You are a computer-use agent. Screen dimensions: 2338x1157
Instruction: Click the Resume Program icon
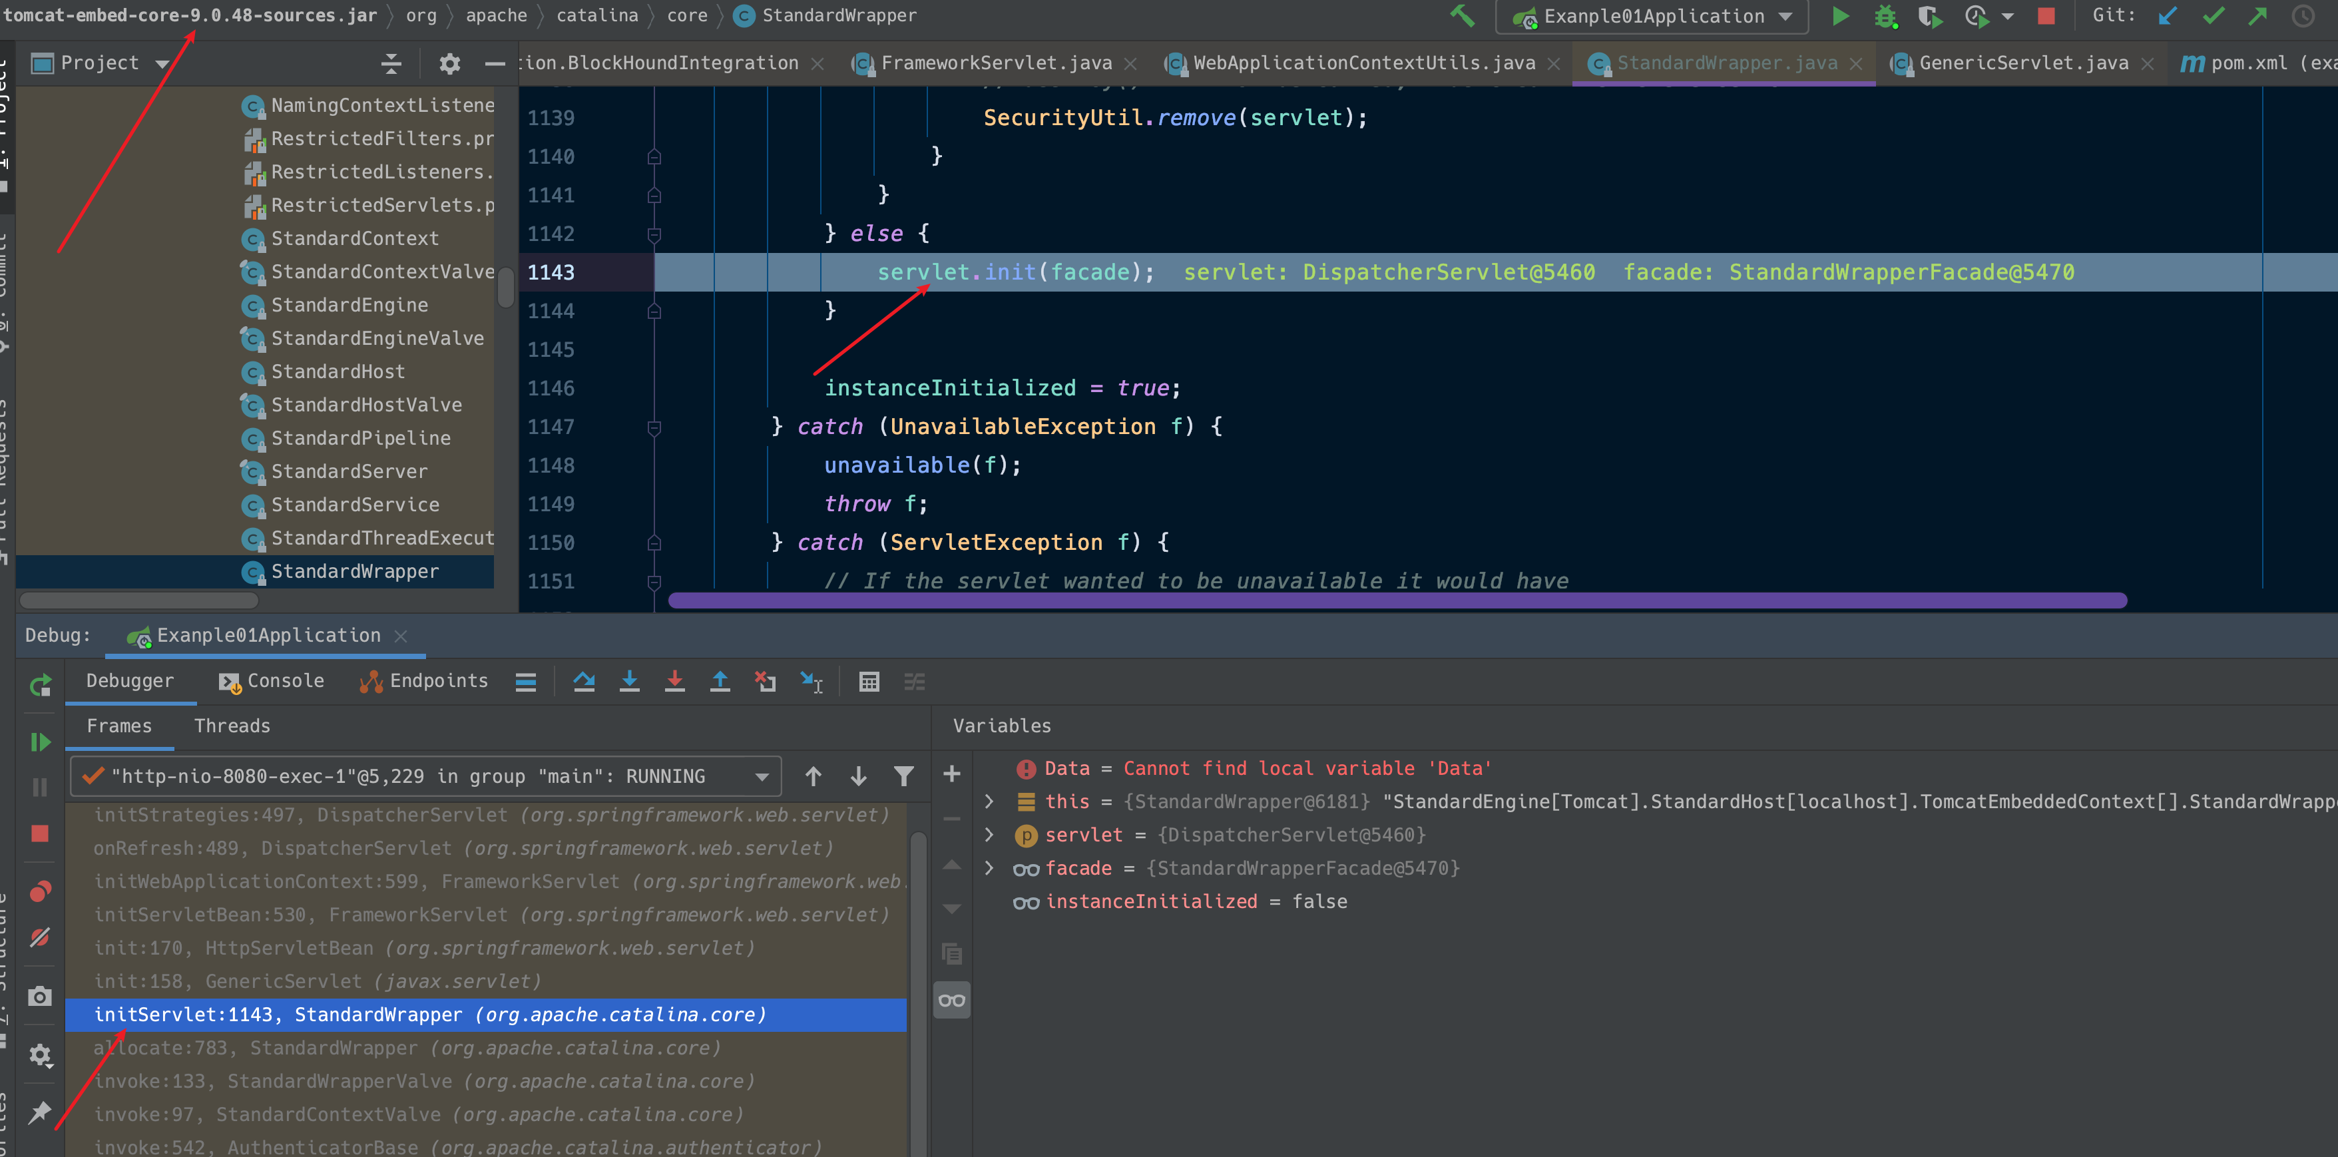[x=40, y=742]
